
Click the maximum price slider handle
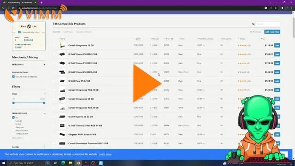point(44,103)
